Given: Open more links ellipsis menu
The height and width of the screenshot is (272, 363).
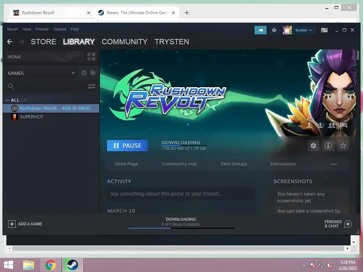Looking at the screenshot, I should point(334,164).
